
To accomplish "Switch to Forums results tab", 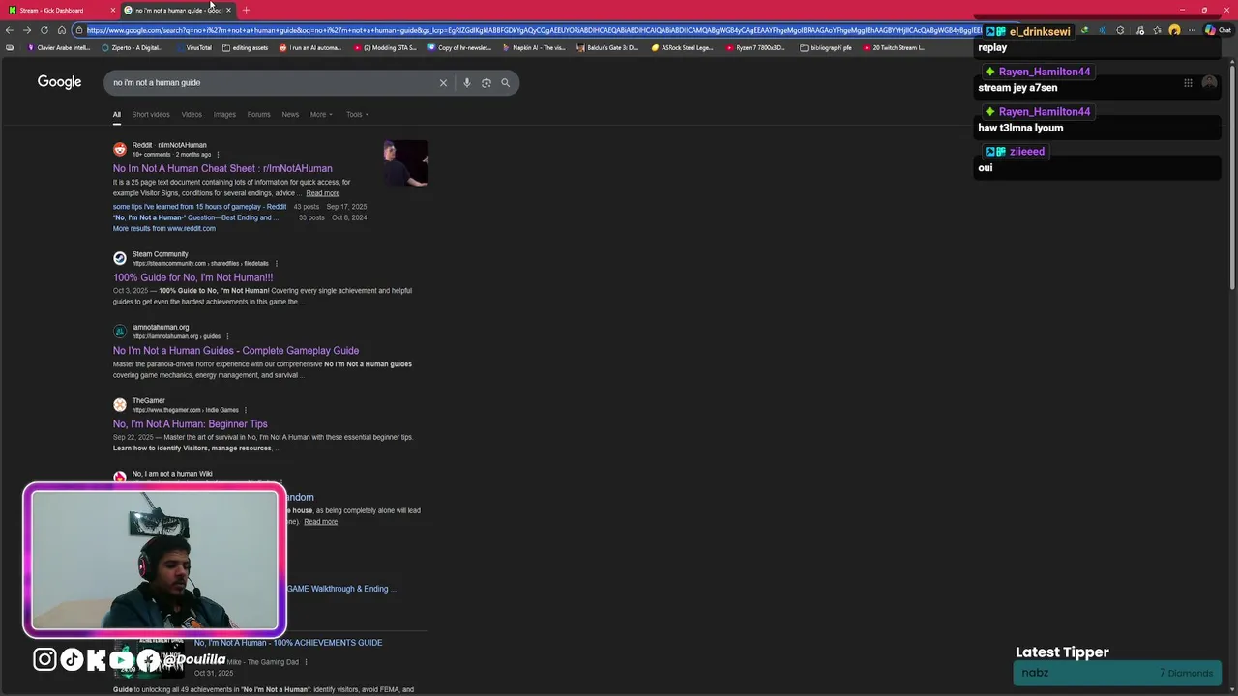I will coord(258,114).
